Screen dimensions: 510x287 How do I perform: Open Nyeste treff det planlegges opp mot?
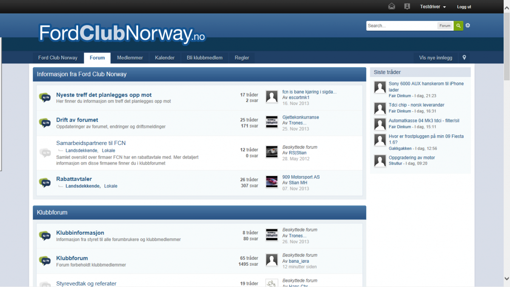(104, 95)
